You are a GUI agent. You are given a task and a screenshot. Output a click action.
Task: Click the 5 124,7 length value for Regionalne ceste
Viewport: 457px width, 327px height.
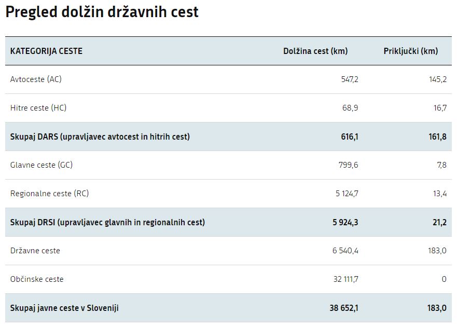tap(347, 194)
